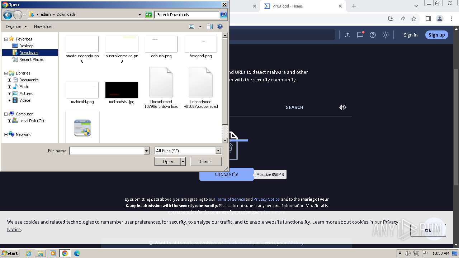Click the Cancel button
The image size is (459, 258).
(206, 162)
